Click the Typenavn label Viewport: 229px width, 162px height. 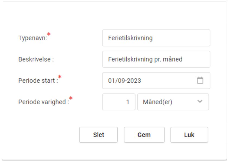[33, 38]
